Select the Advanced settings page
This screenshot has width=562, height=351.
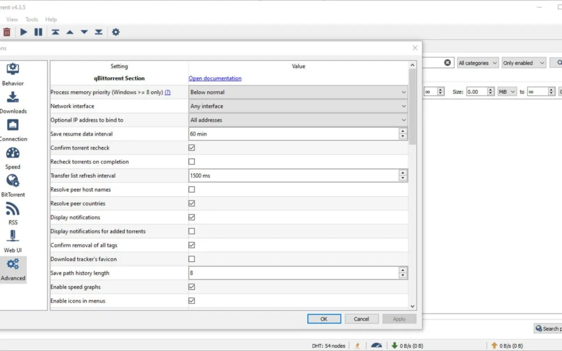click(13, 270)
